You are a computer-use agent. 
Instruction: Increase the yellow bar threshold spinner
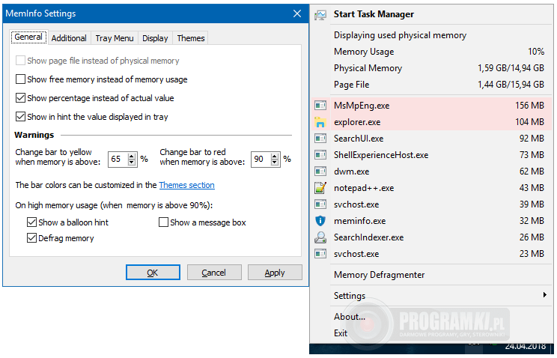tap(132, 156)
